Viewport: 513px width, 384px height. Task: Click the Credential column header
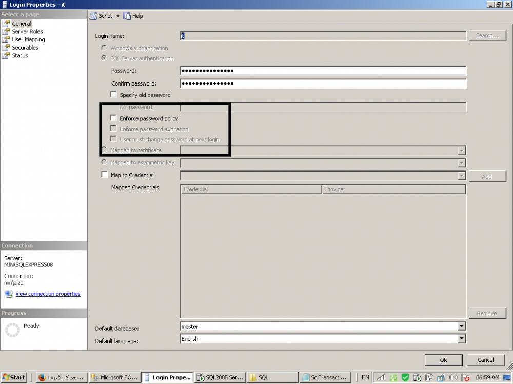pyautogui.click(x=251, y=189)
